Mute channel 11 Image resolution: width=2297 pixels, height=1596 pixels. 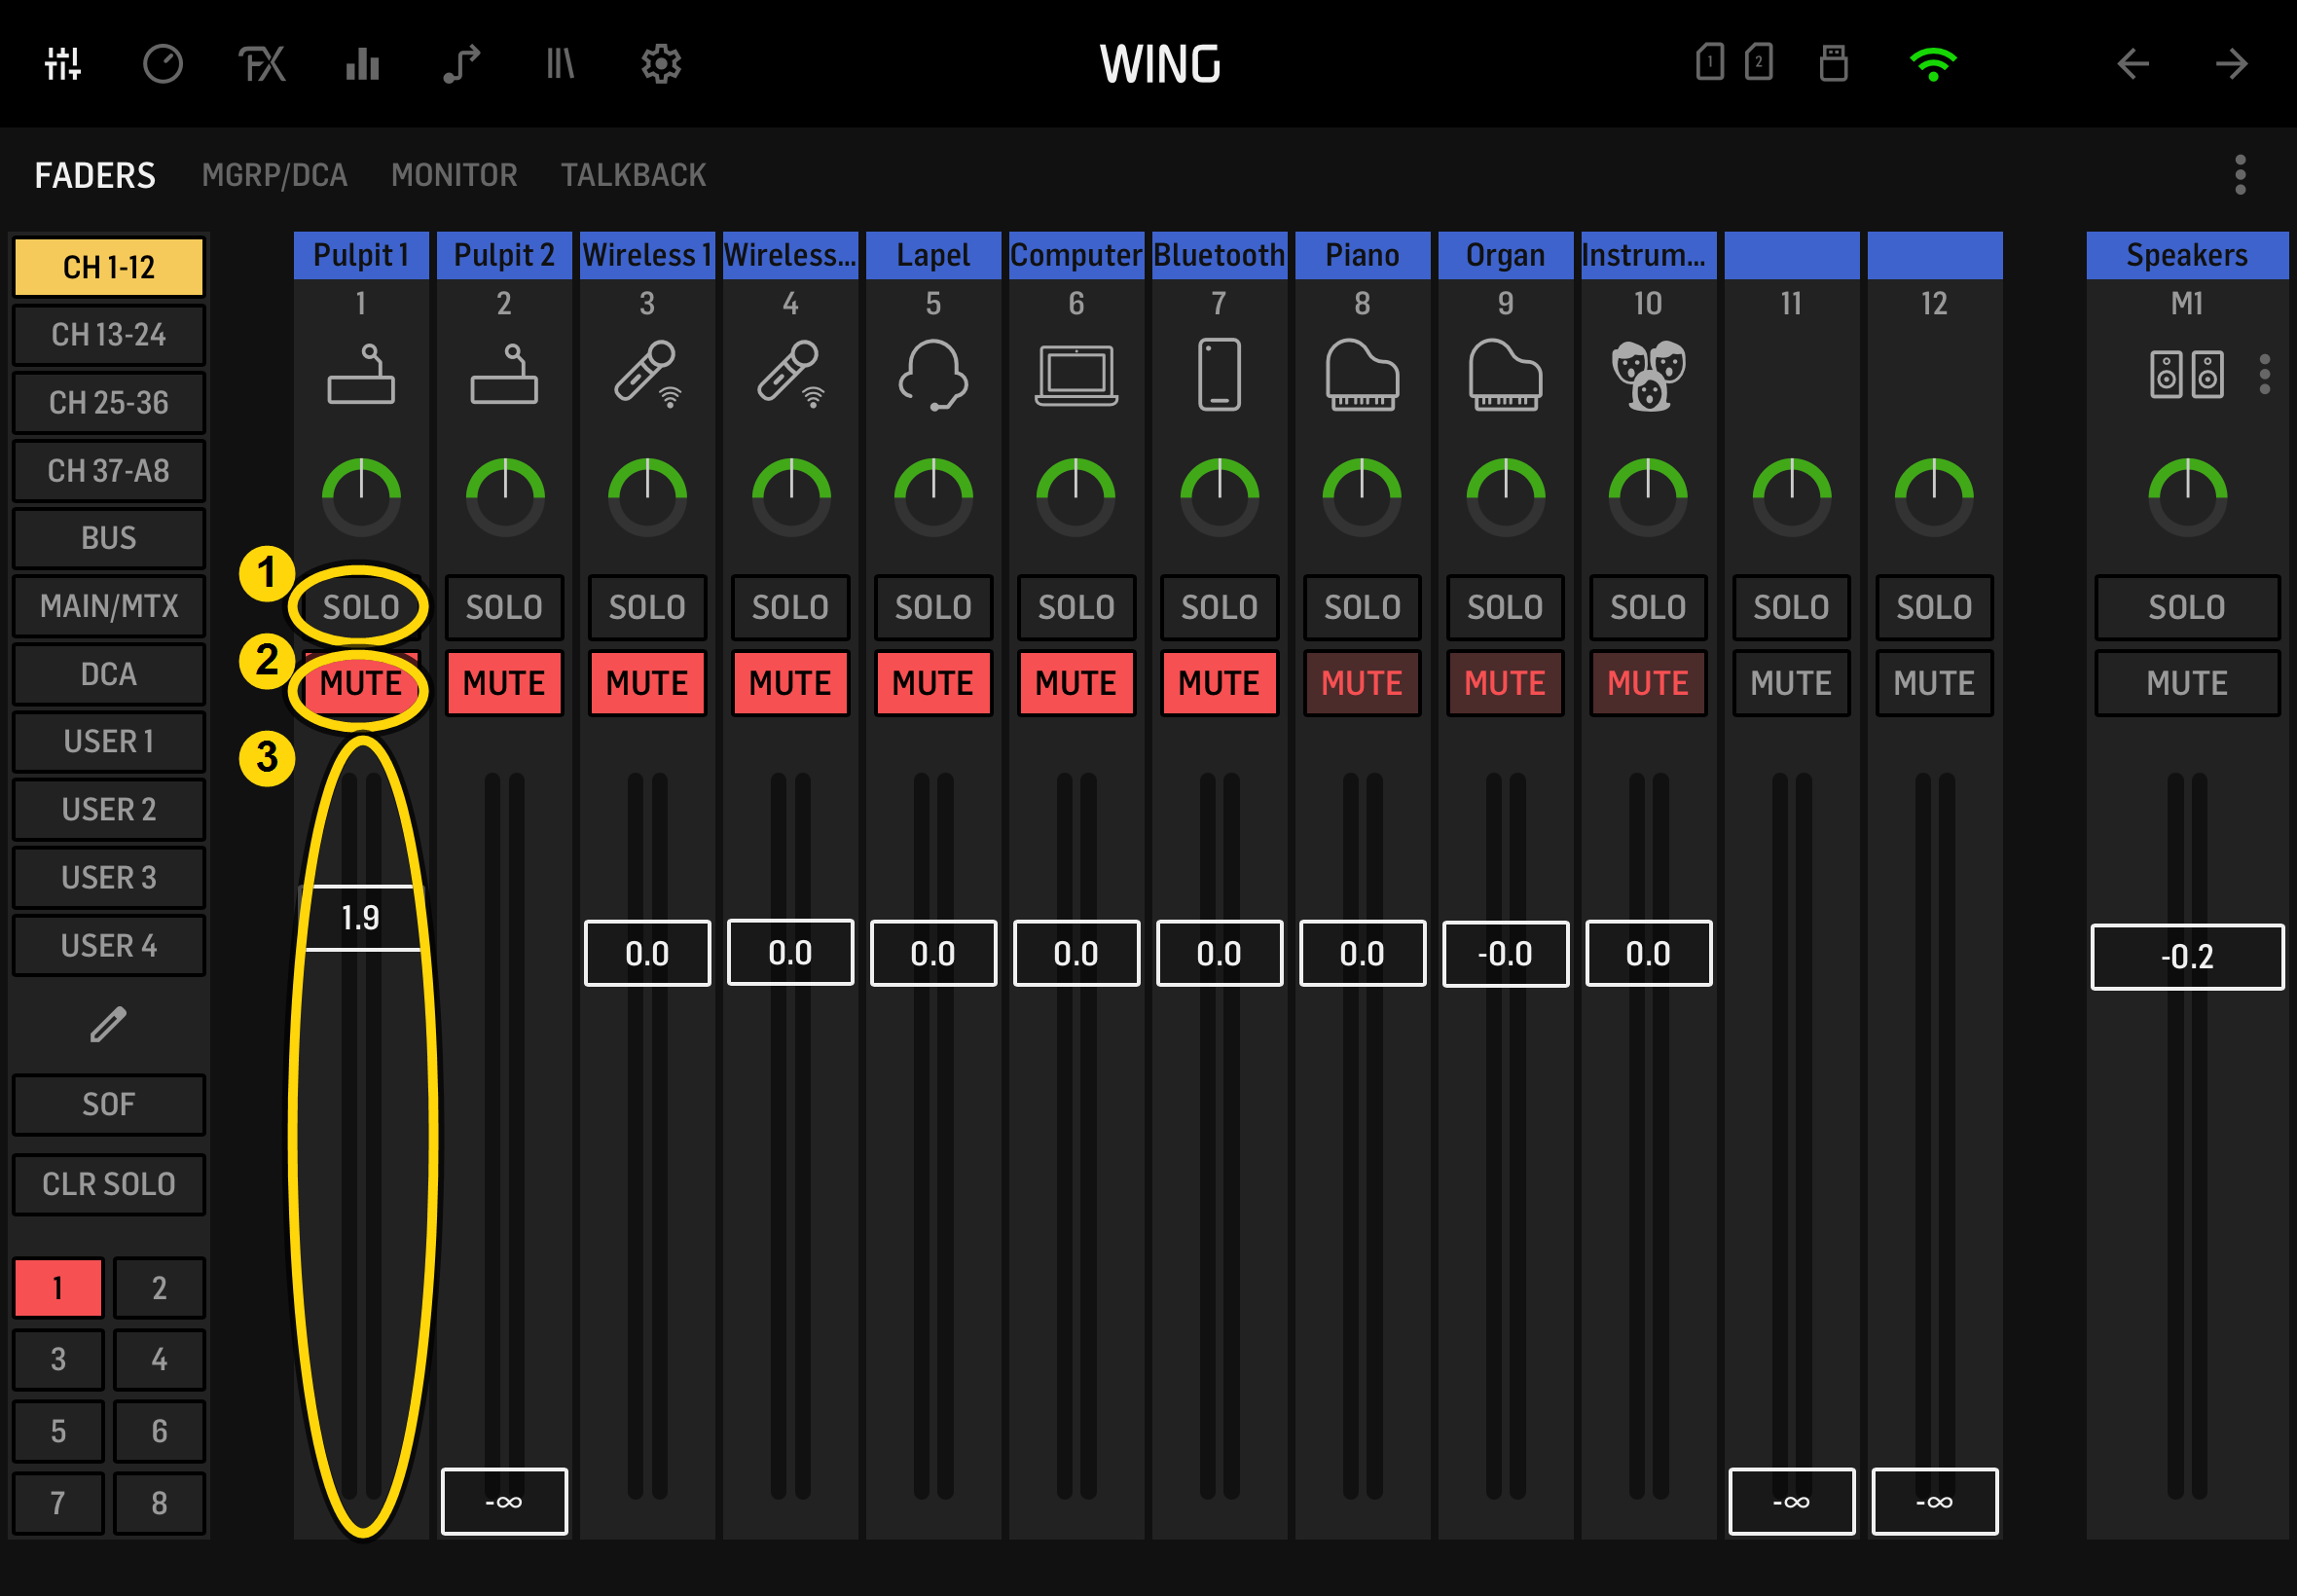(1791, 683)
